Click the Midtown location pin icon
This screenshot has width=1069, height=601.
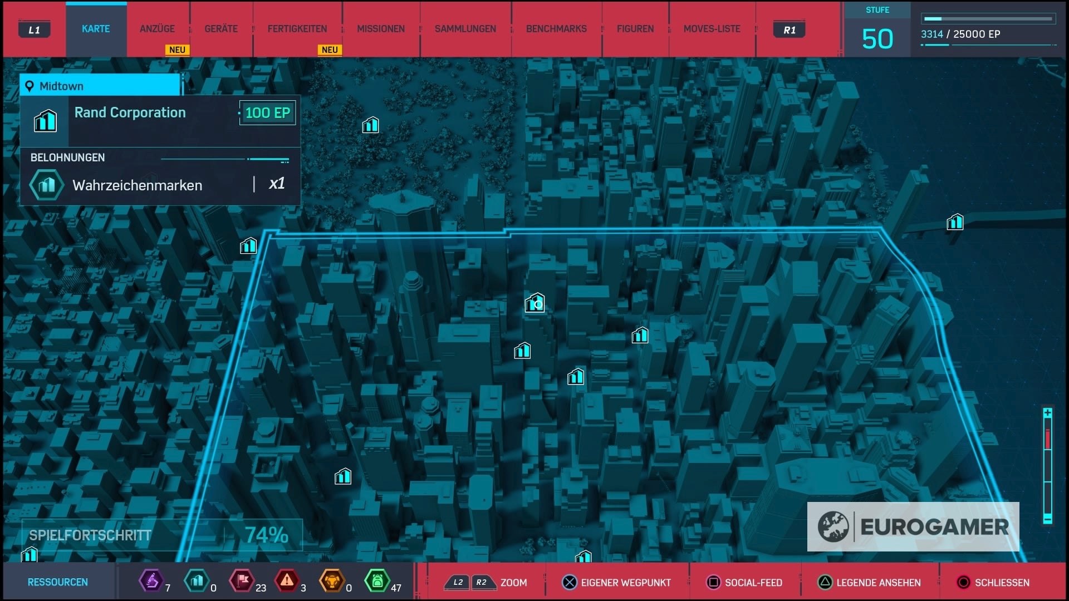pos(30,86)
